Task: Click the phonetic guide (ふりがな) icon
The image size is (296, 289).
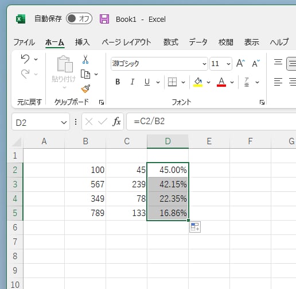Action: click(247, 82)
